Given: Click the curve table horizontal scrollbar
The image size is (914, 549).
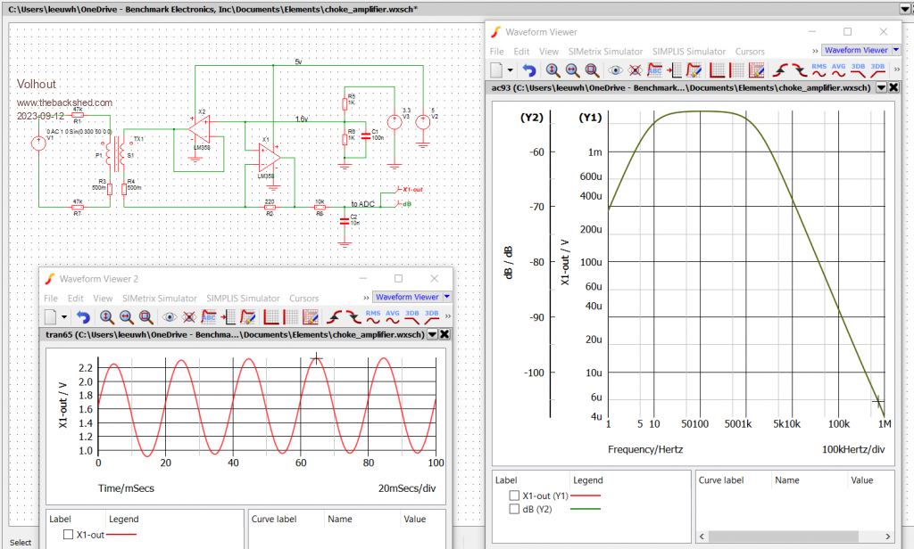Looking at the screenshot, I should (x=785, y=537).
